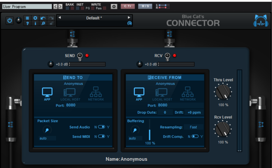The height and width of the screenshot is (168, 272).
Task: Open the Buffering auto value
Action: coord(135,138)
